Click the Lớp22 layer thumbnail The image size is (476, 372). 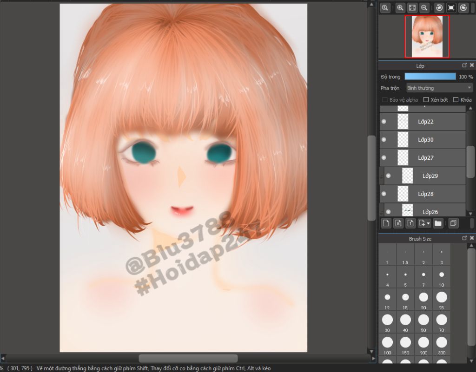403,122
